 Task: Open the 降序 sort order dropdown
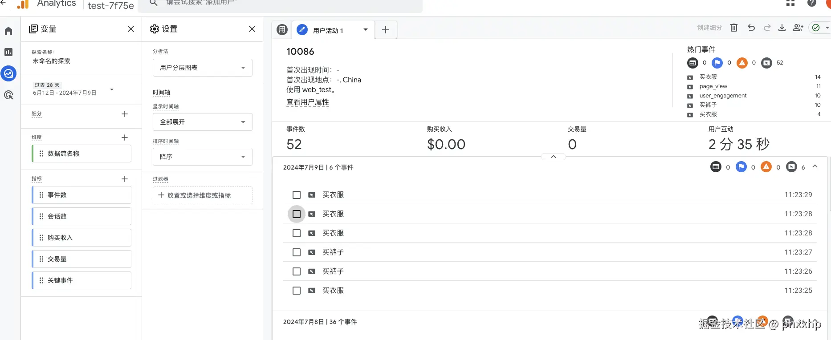pos(203,157)
